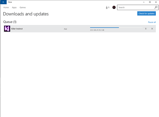Screen dimensions: 159x117
Task: Click Check for updates button
Action: pos(147,14)
